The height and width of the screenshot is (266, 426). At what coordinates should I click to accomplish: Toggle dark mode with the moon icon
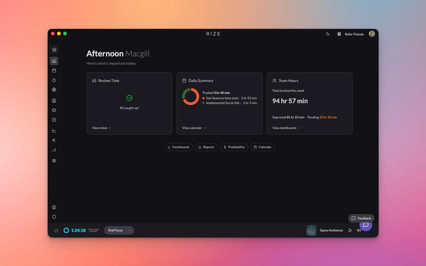[x=328, y=34]
